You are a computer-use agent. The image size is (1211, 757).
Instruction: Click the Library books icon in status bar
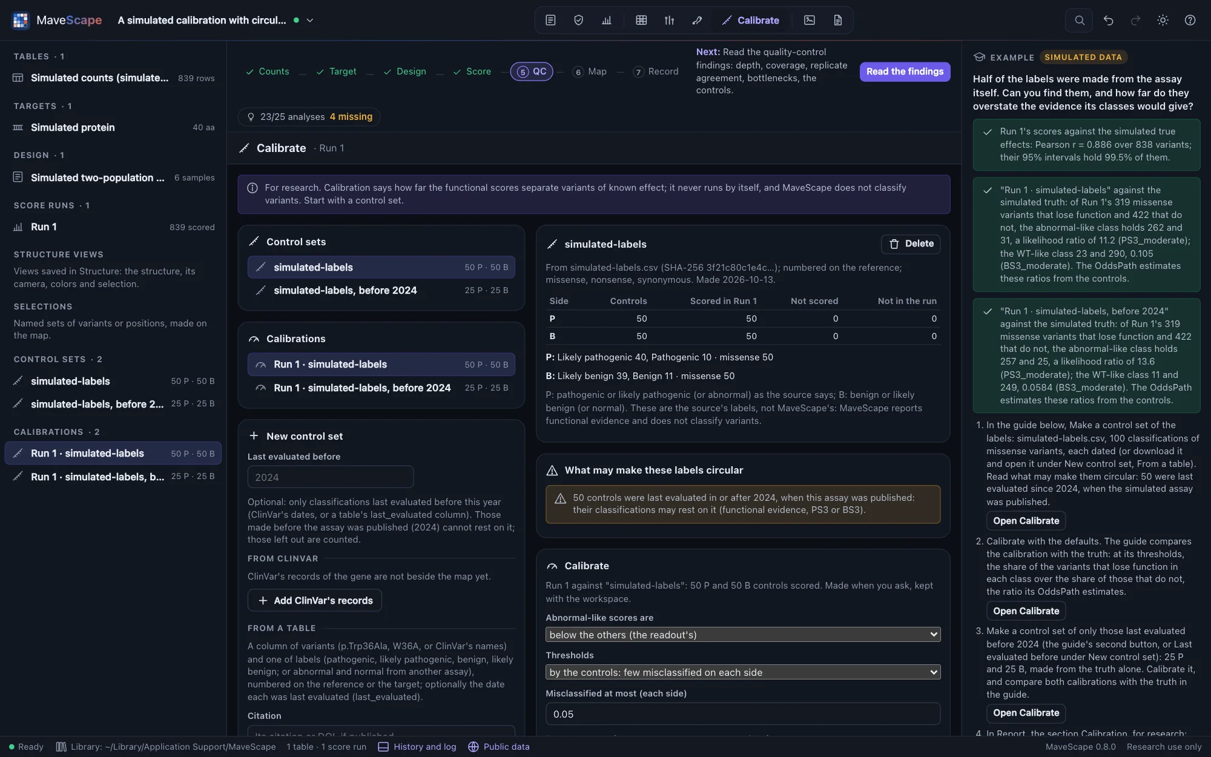pos(61,747)
